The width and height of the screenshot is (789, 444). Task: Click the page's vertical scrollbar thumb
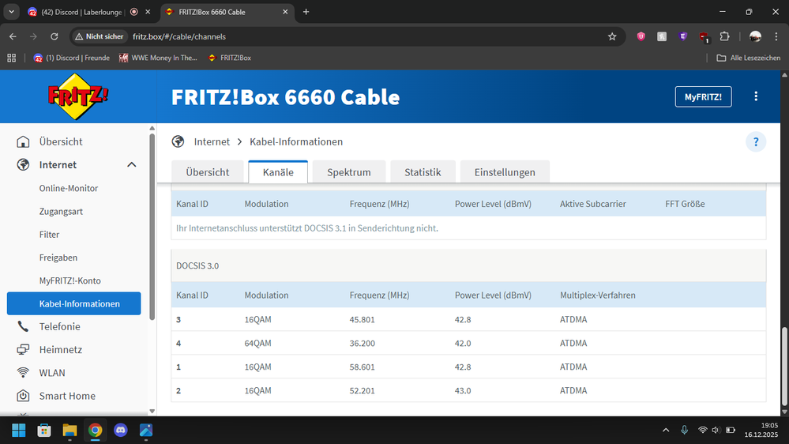[x=784, y=366]
